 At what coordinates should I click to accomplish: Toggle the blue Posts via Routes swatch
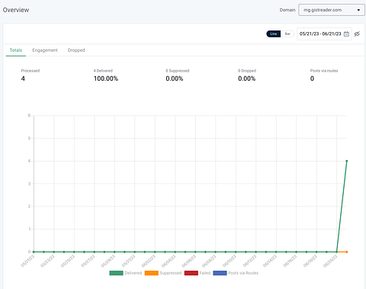point(220,273)
